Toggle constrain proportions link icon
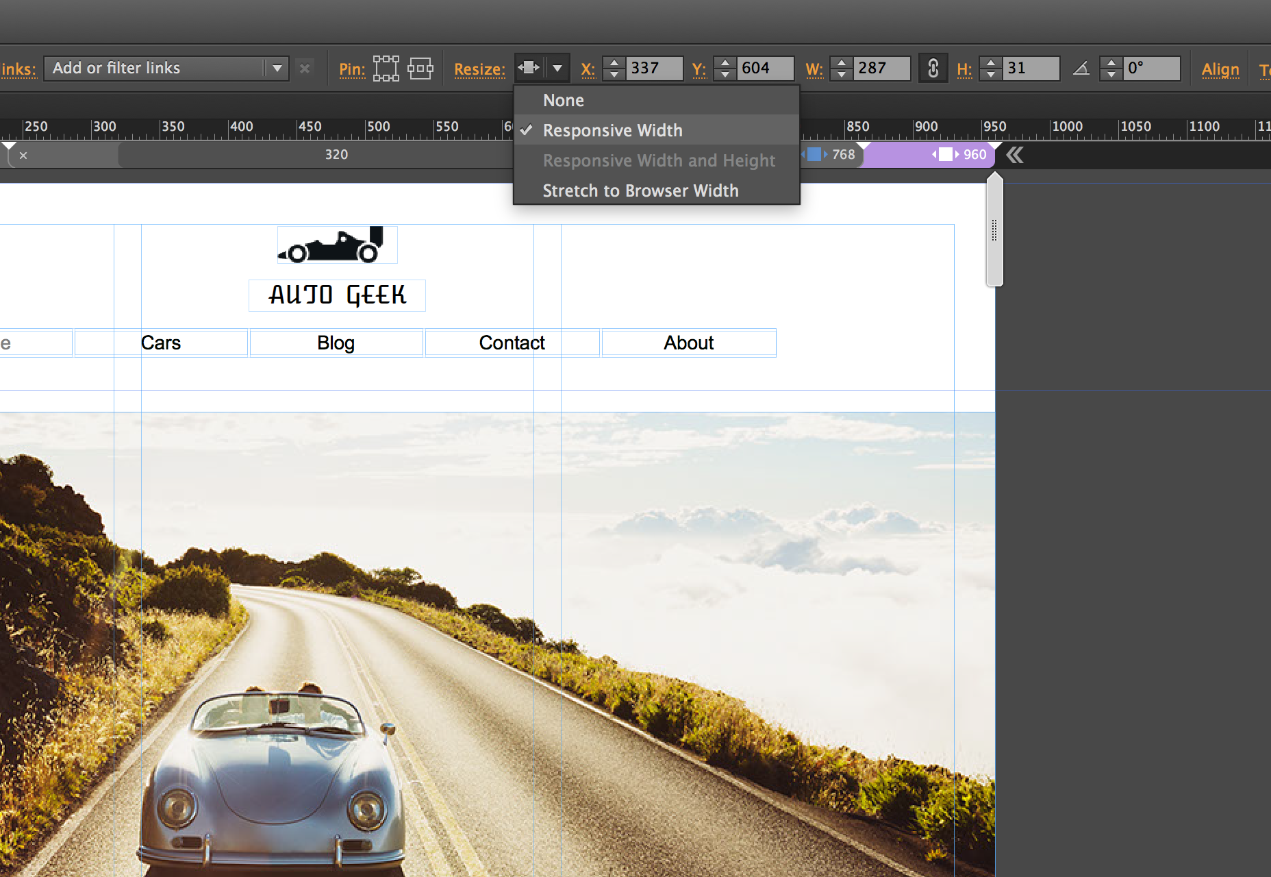This screenshot has height=877, width=1271. tap(933, 68)
